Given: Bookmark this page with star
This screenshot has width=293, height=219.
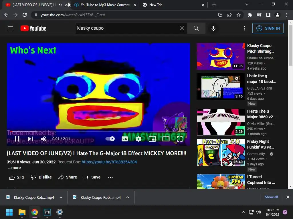Looking at the screenshot, I should pyautogui.click(x=238, y=15).
